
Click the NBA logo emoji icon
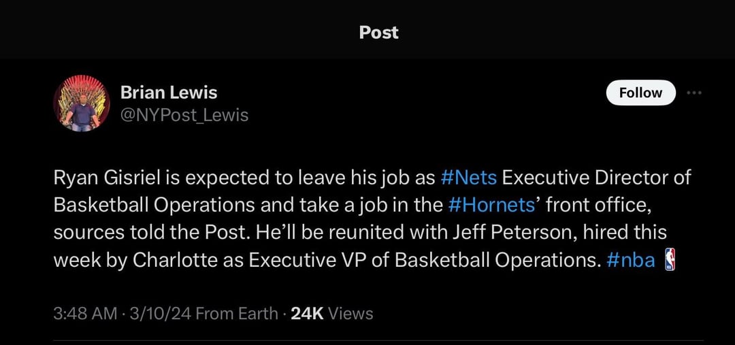coord(670,260)
